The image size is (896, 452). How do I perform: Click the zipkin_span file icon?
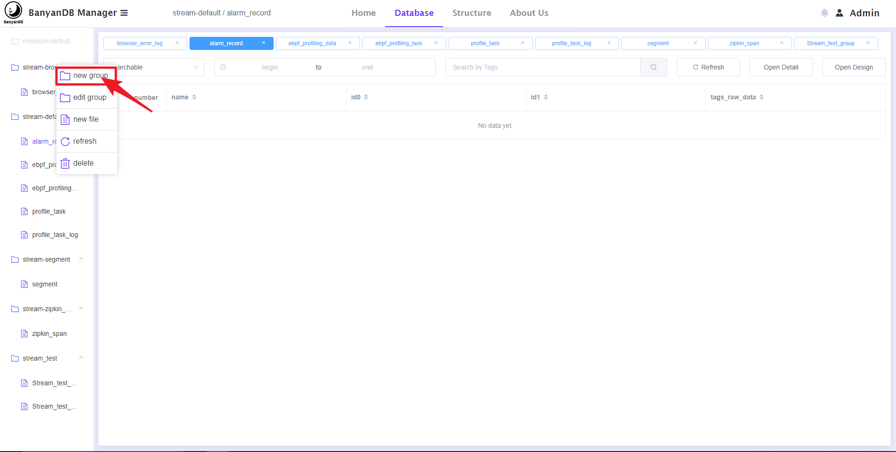coord(24,334)
